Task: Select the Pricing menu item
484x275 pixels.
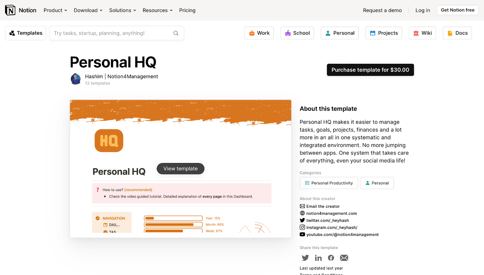Action: point(187,10)
